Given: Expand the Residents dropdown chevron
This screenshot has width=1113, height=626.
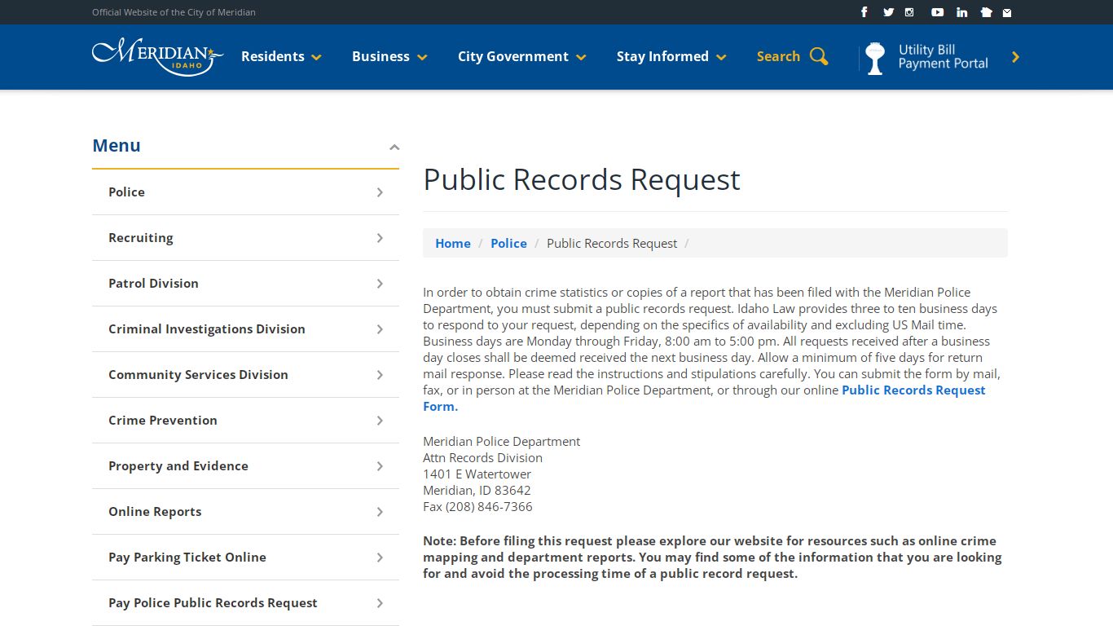Looking at the screenshot, I should (x=316, y=58).
